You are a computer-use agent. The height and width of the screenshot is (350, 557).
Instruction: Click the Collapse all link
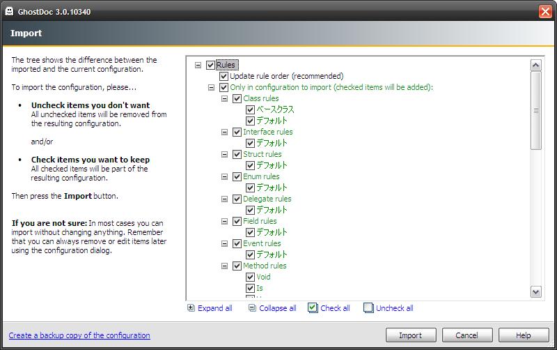pyautogui.click(x=277, y=308)
